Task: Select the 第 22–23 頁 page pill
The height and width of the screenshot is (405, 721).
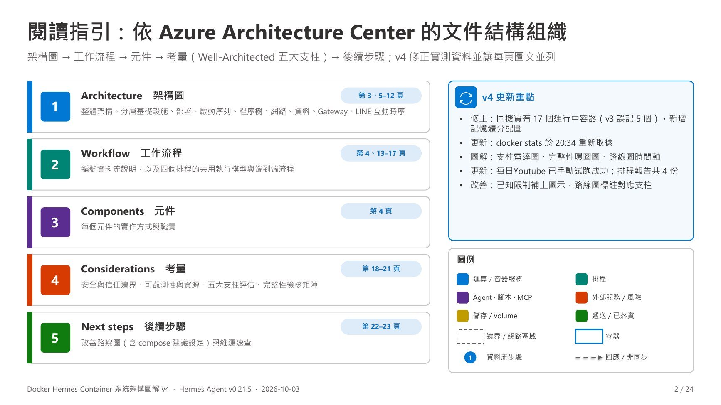Action: pos(381,326)
